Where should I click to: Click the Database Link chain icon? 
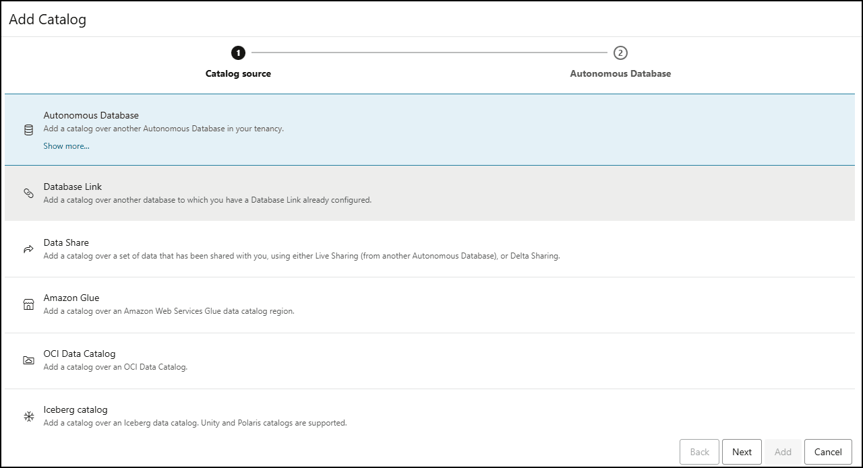pos(28,193)
